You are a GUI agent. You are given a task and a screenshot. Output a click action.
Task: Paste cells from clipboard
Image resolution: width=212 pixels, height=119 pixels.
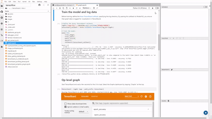67,8
